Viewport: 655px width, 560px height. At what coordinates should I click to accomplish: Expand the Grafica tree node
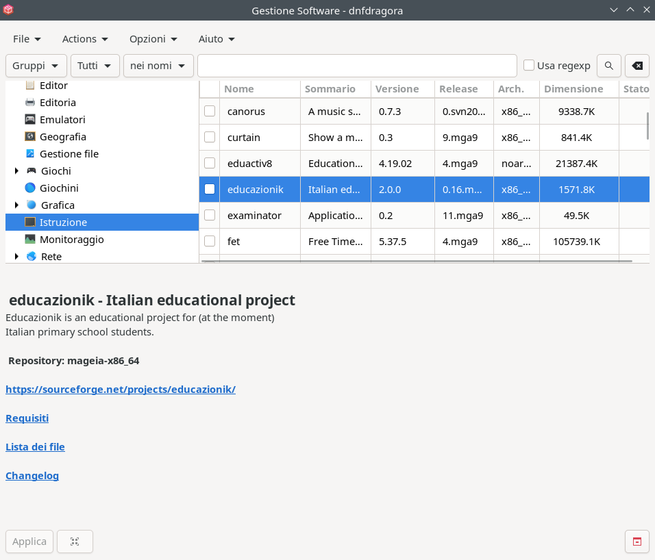coord(16,205)
